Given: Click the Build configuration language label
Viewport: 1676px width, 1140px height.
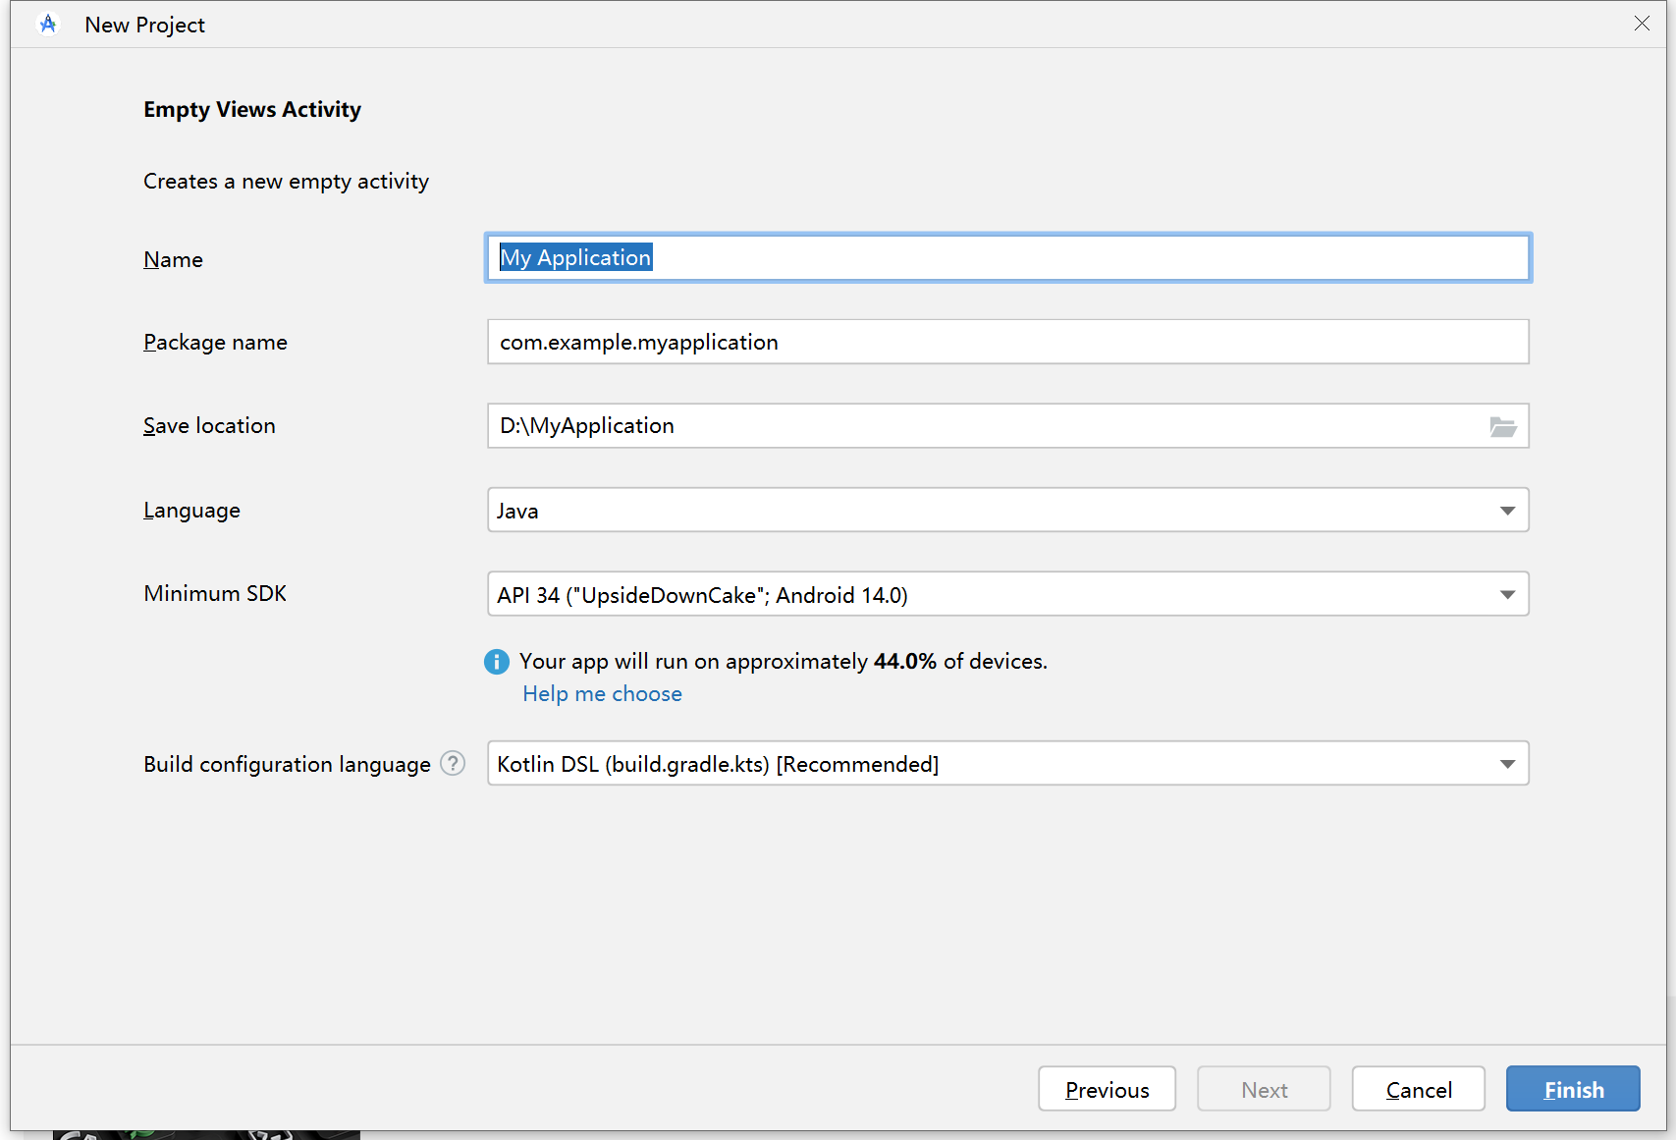Looking at the screenshot, I should pos(287,764).
